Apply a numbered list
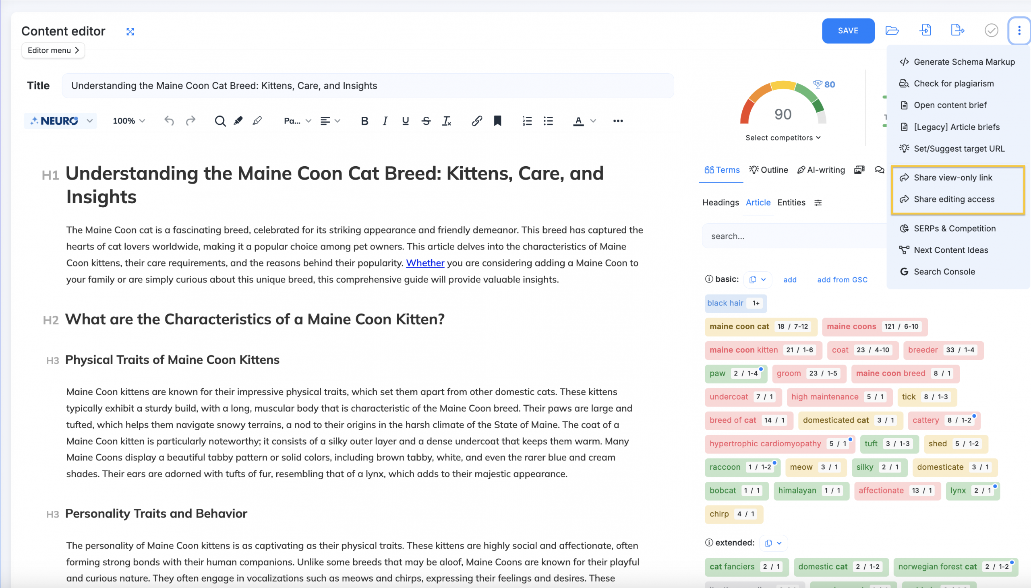The width and height of the screenshot is (1031, 588). (x=527, y=121)
